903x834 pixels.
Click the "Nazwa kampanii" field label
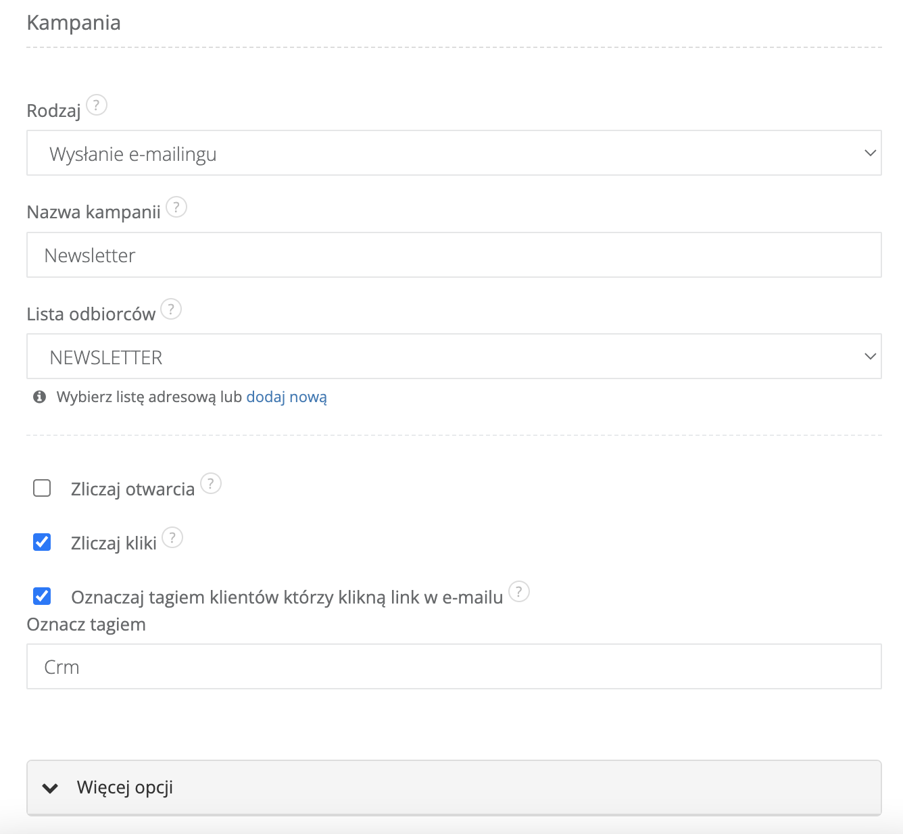pyautogui.click(x=93, y=212)
